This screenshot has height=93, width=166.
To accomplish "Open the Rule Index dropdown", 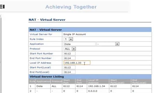I will [x=71, y=39].
